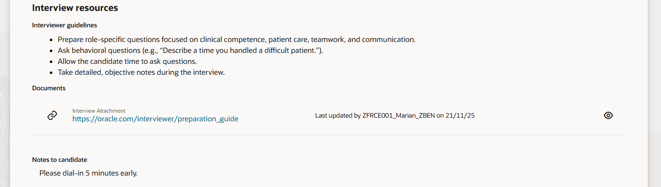Select the "Please dial-in 5 minutes early" note
Image resolution: width=661 pixels, height=187 pixels.
coord(88,173)
